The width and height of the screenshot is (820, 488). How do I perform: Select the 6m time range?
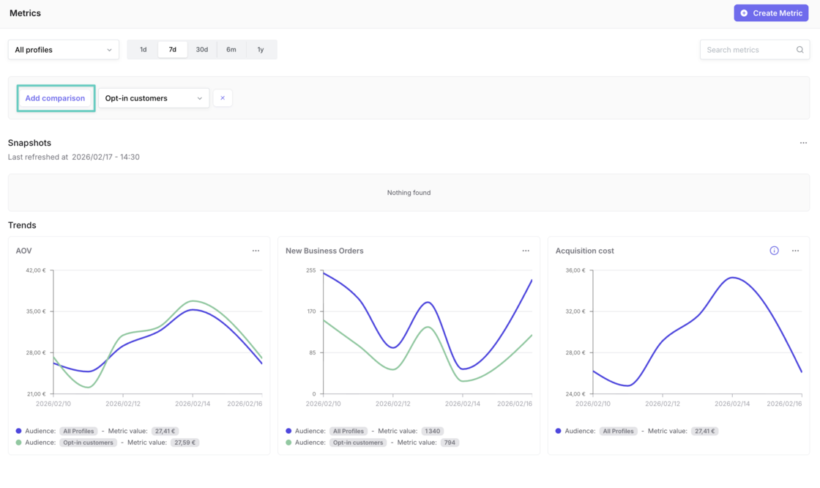tap(231, 50)
